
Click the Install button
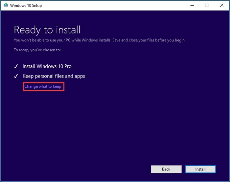point(200,169)
